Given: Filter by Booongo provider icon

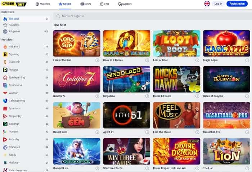Looking at the screenshot, I should [x=5, y=124].
